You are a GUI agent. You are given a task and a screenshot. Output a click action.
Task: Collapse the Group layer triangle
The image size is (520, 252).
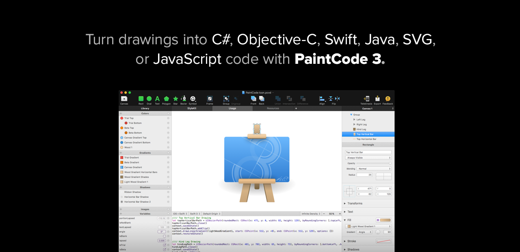coord(351,115)
